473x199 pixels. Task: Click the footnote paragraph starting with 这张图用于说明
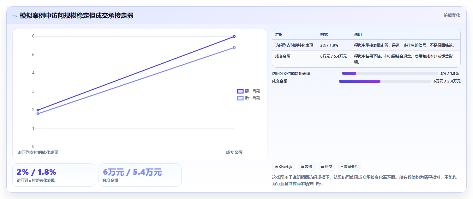coord(364,181)
